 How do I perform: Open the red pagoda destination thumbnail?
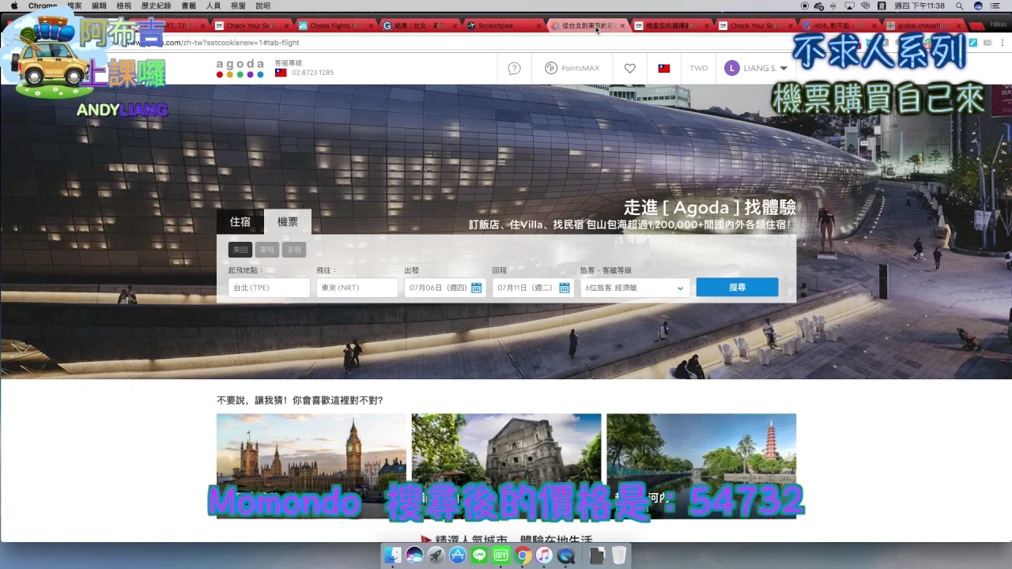pos(701,465)
